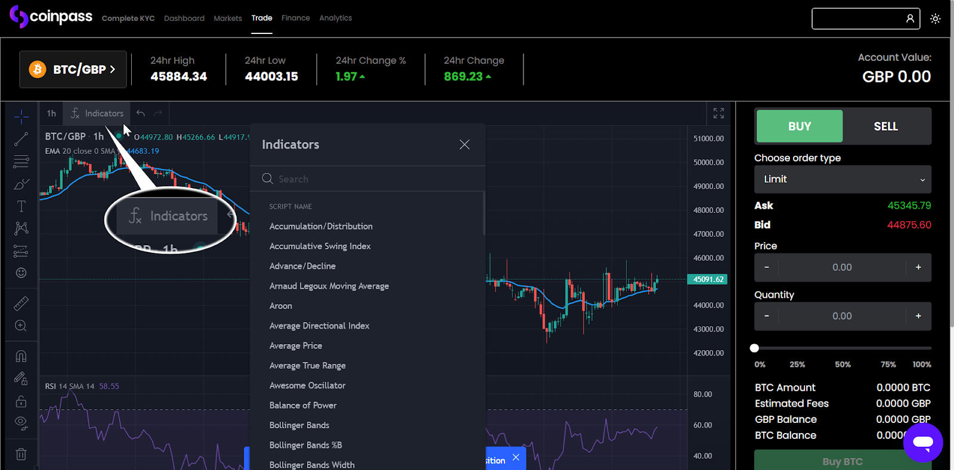Click the zoom in magnifier tool

click(x=21, y=326)
